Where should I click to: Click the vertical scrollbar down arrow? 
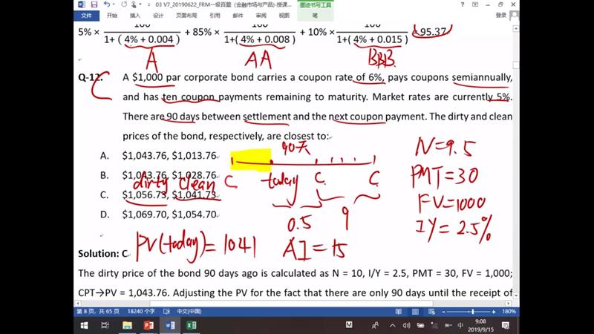coord(515,294)
